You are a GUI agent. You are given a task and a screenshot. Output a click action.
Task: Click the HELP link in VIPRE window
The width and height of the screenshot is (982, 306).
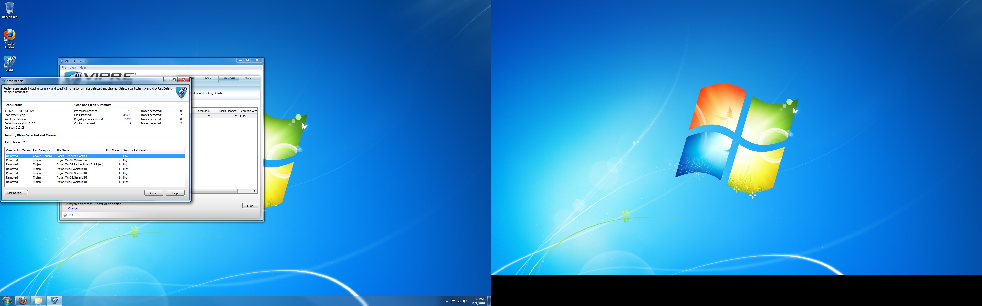click(x=71, y=215)
